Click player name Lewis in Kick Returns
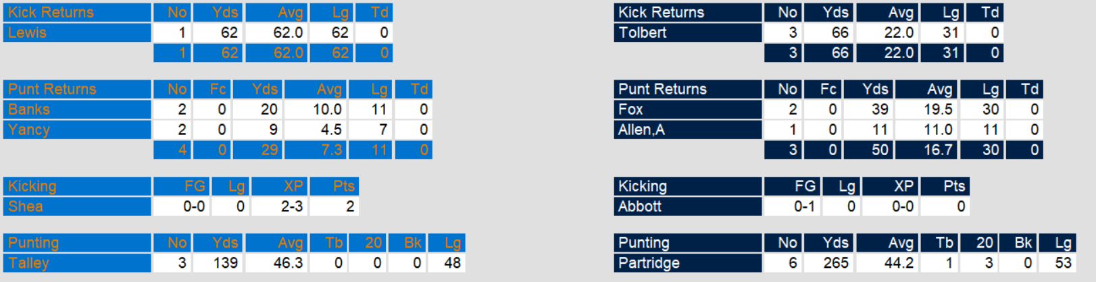 pyautogui.click(x=28, y=32)
